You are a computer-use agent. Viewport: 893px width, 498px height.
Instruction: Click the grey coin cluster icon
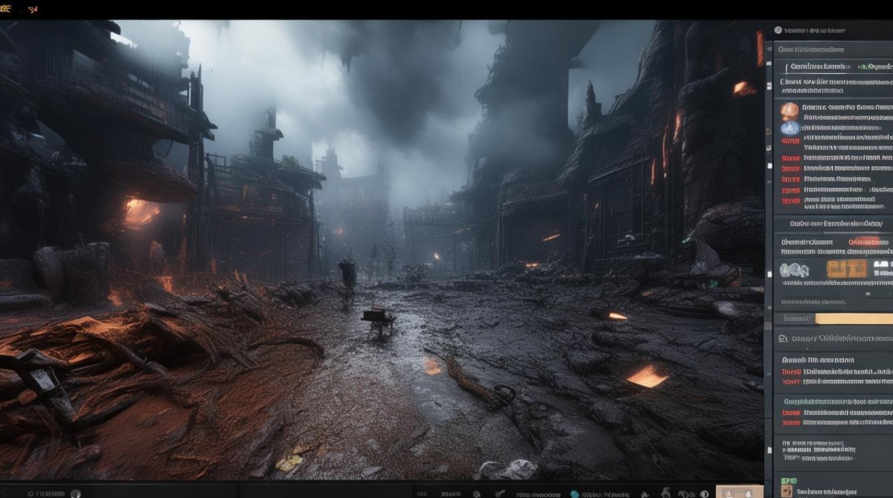793,270
